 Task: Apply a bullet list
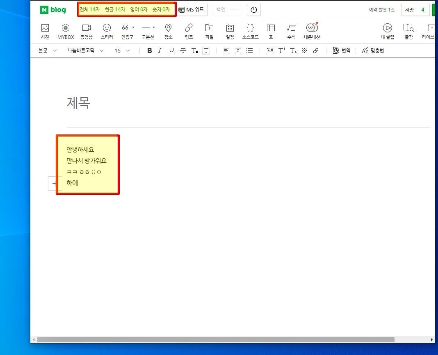249,50
